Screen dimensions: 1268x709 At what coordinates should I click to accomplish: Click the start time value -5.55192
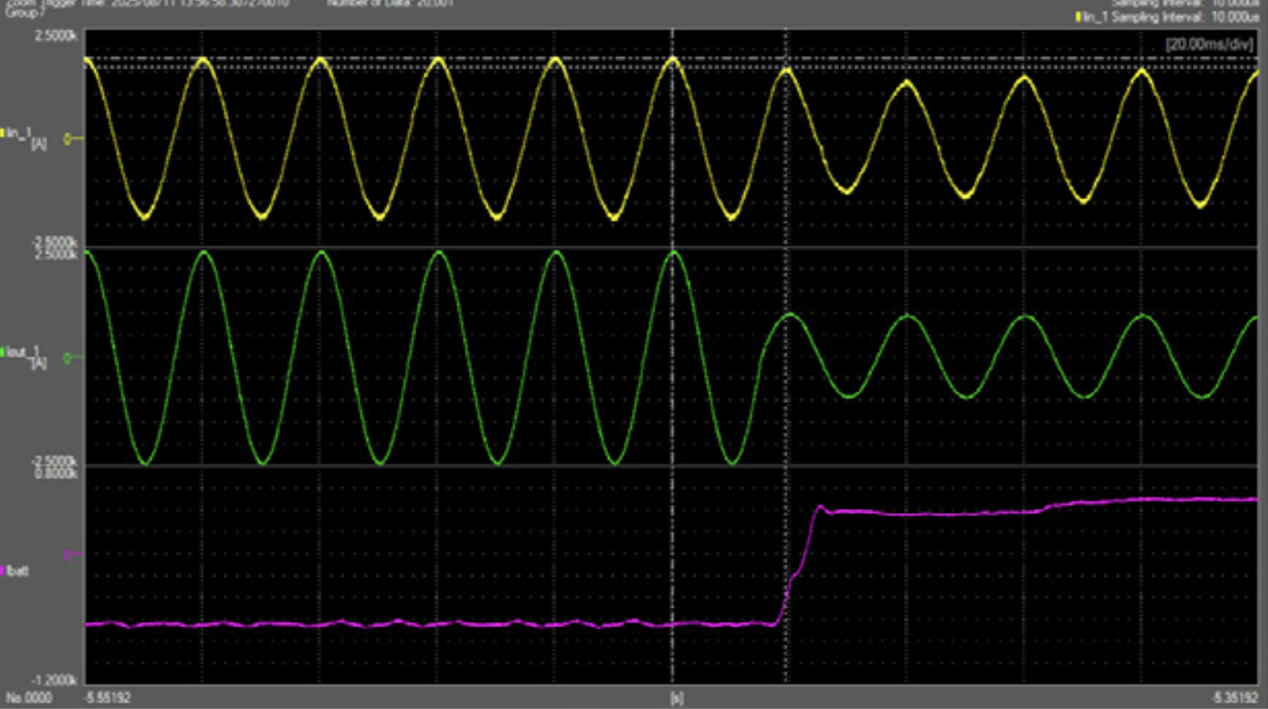point(108,698)
